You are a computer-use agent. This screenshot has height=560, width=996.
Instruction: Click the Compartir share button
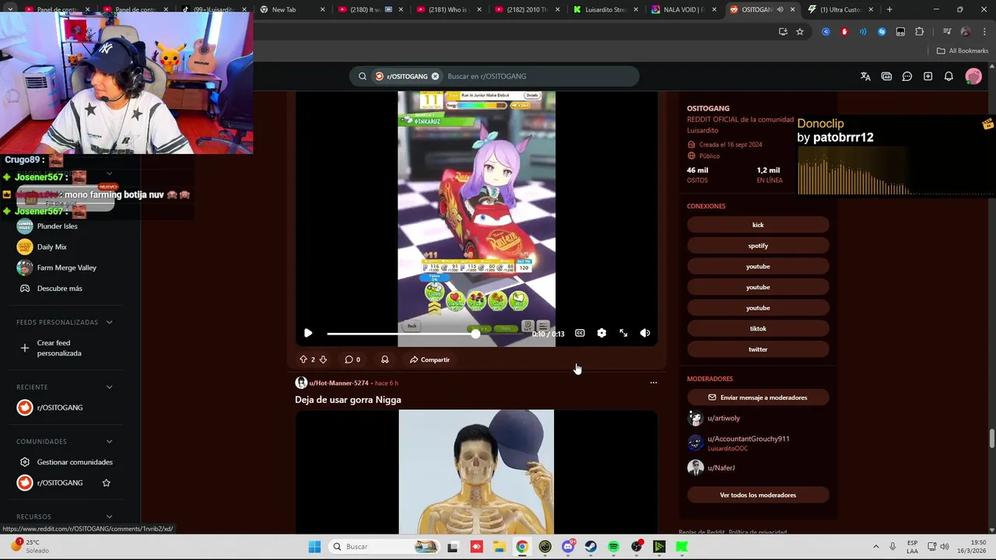[430, 359]
